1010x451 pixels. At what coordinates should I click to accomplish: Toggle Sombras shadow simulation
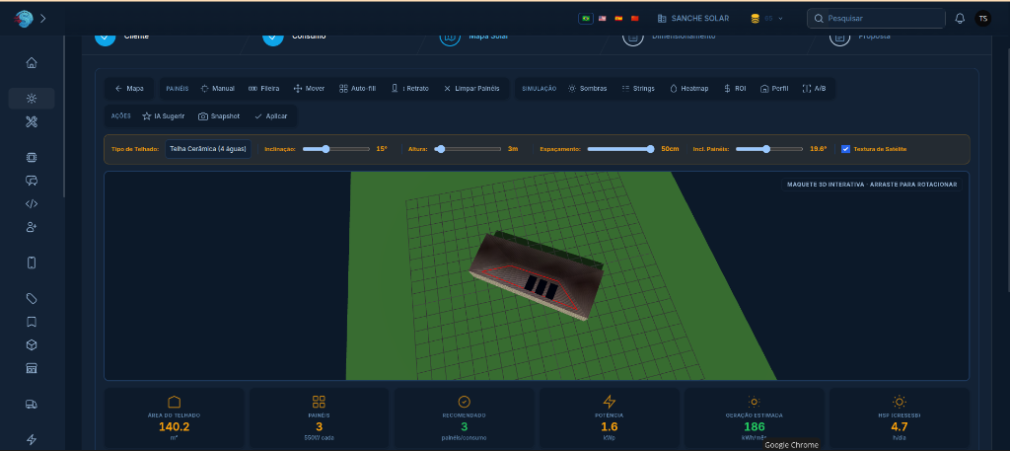588,88
